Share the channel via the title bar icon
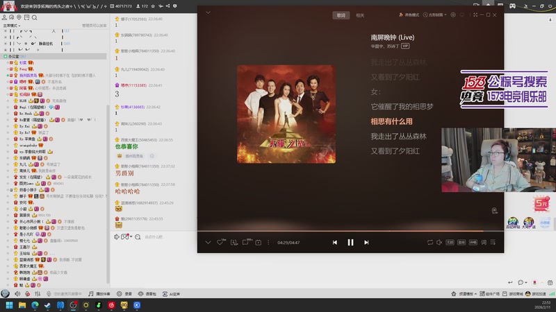This screenshot has height=312, width=556. (167, 6)
